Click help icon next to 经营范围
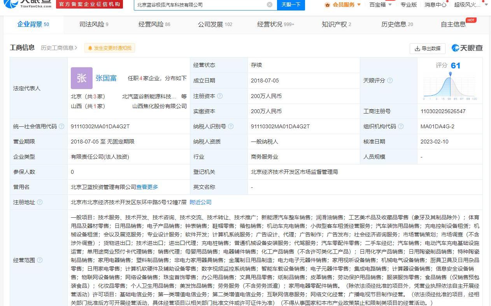 (40, 260)
